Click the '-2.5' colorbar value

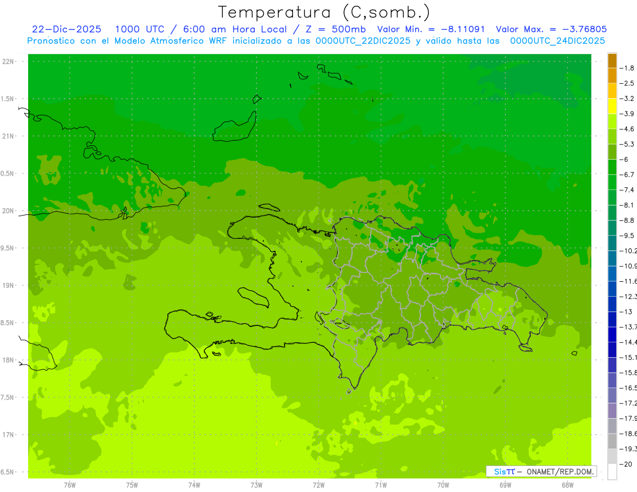(x=627, y=83)
